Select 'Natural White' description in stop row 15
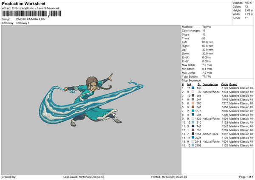This screenshot has height=180, width=255. tap(211, 142)
